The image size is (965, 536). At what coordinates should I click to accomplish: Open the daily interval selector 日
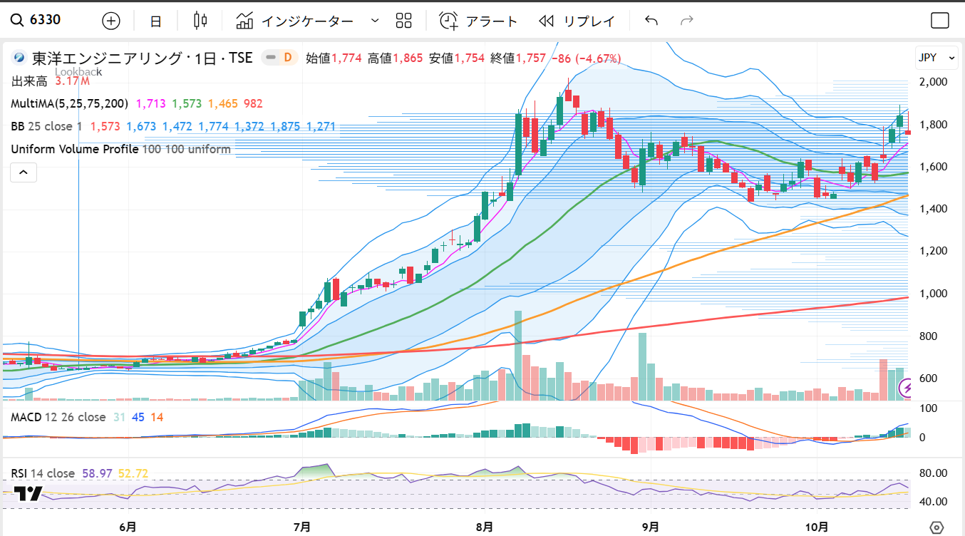[155, 21]
